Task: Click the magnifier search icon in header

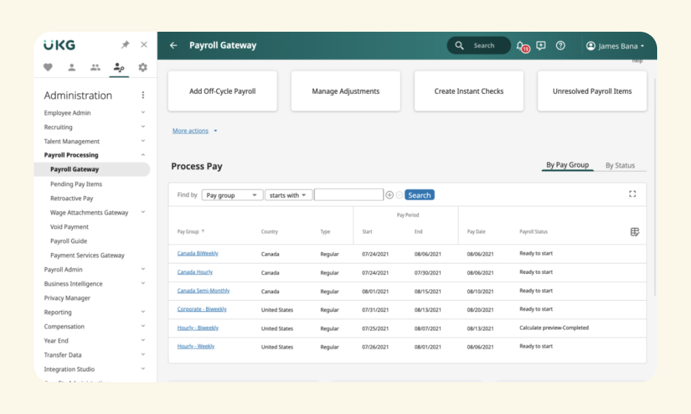Action: click(x=460, y=46)
